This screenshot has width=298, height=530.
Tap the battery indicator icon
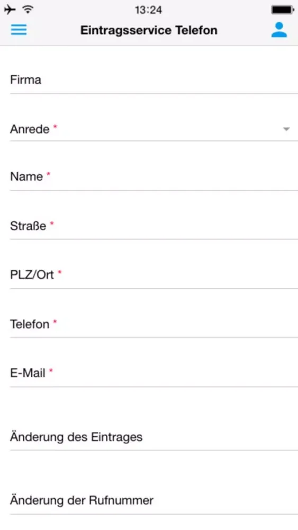point(283,10)
